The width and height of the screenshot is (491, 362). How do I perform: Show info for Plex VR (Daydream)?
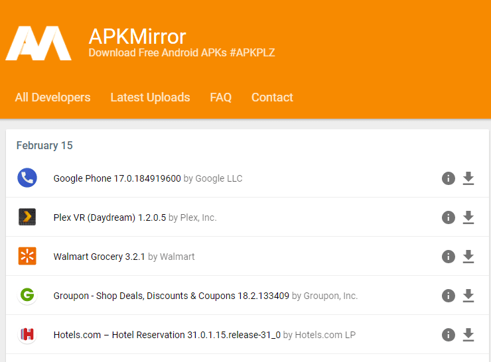449,217
